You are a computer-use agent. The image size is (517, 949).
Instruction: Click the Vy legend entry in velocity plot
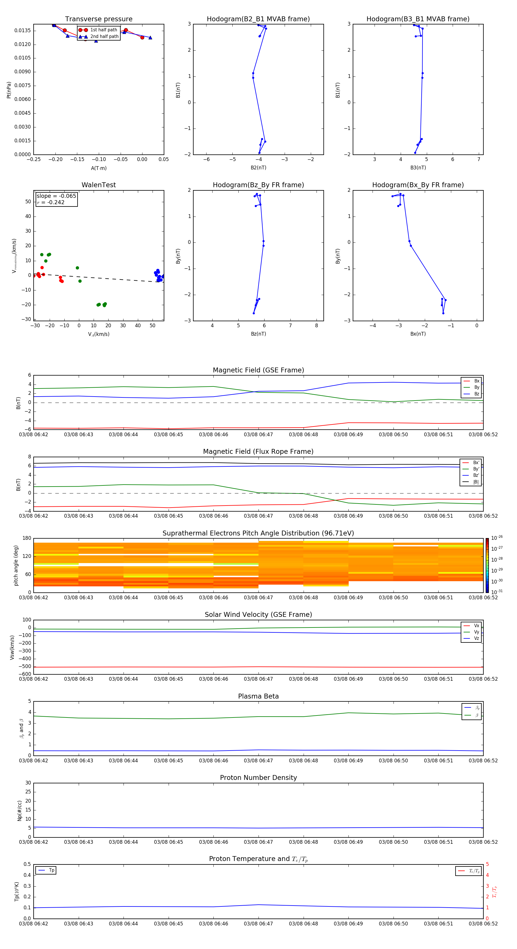[x=471, y=632]
